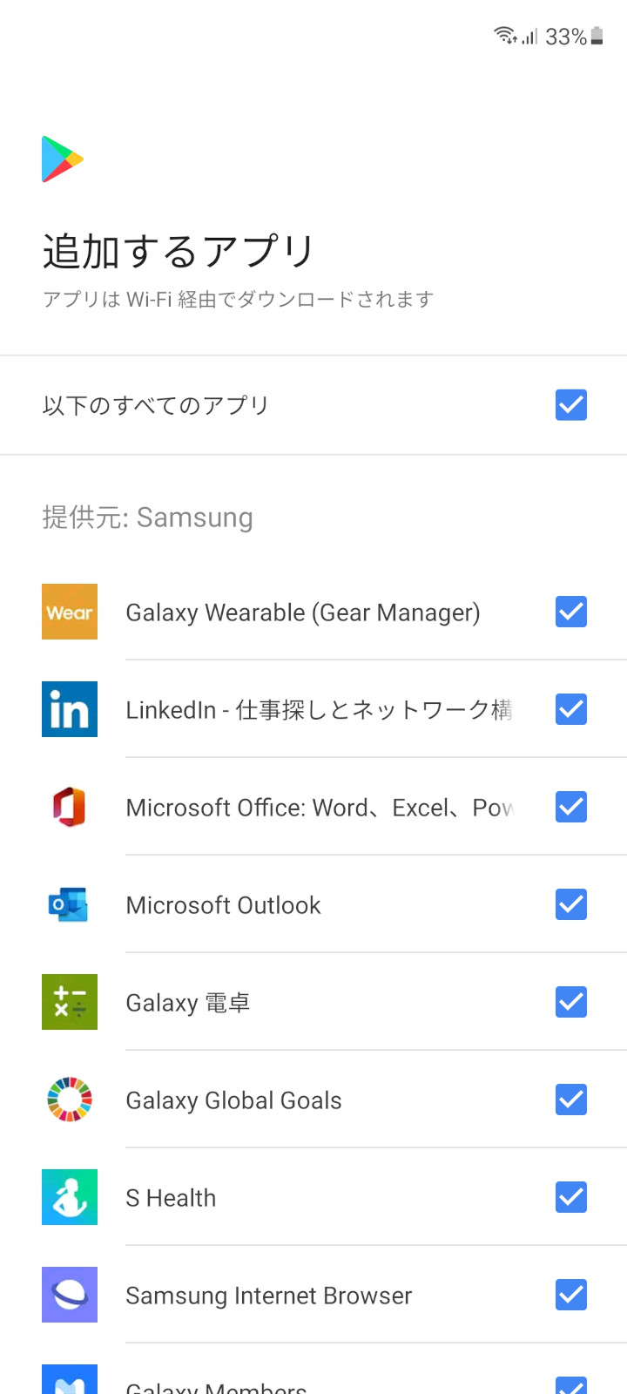Tap the S Health app icon
Image resolution: width=627 pixels, height=1394 pixels.
pyautogui.click(x=70, y=1197)
